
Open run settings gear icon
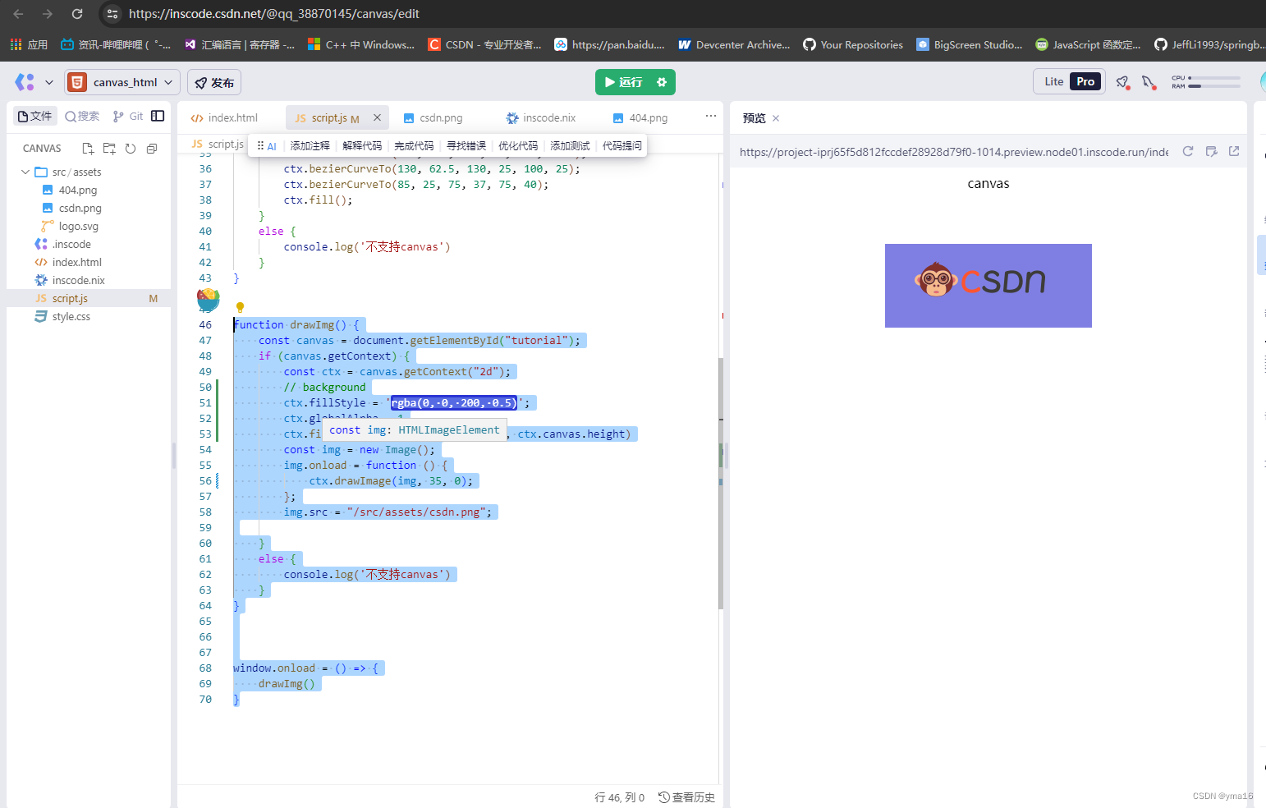(662, 82)
